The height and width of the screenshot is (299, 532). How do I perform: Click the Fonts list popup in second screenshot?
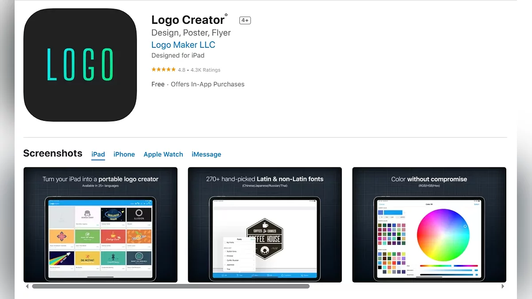point(239,254)
